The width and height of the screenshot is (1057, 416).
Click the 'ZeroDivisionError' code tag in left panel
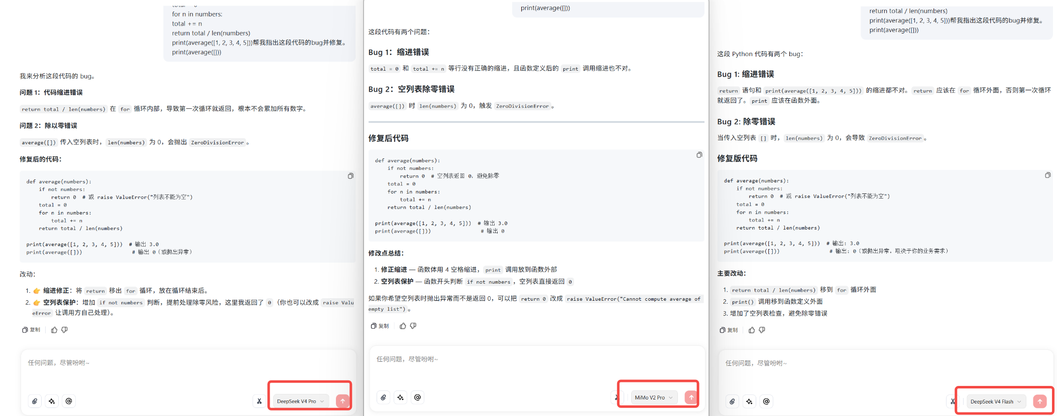(217, 142)
